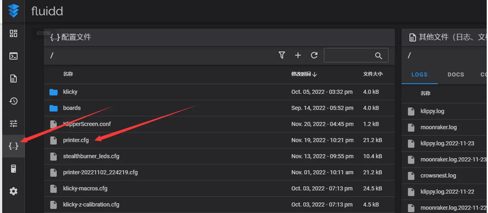This screenshot has height=213, width=488.
Task: Open the boards folder
Action: pos(72,108)
